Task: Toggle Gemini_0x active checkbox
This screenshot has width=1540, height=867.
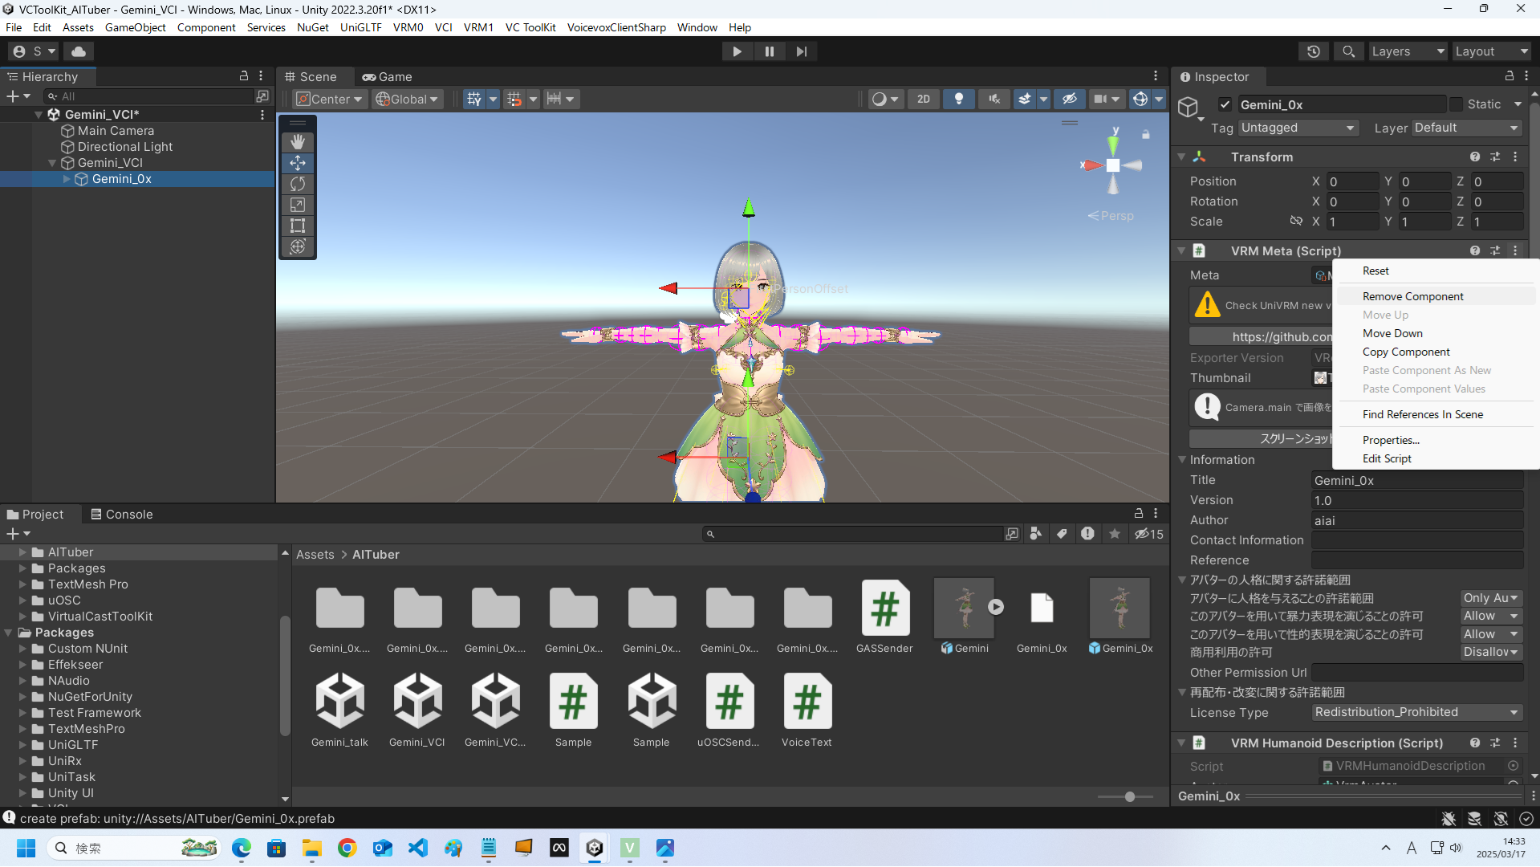Action: click(x=1225, y=104)
